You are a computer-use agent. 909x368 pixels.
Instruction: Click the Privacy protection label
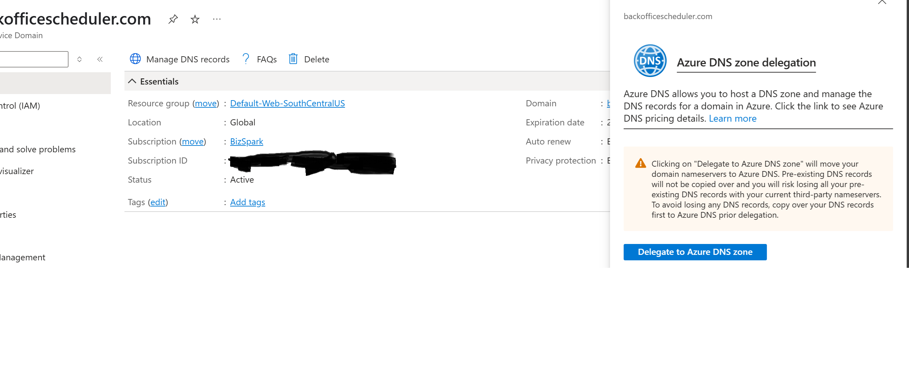560,160
